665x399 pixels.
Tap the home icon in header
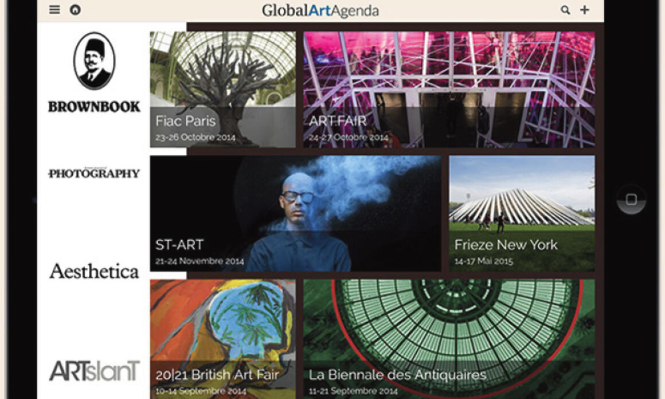click(x=75, y=10)
